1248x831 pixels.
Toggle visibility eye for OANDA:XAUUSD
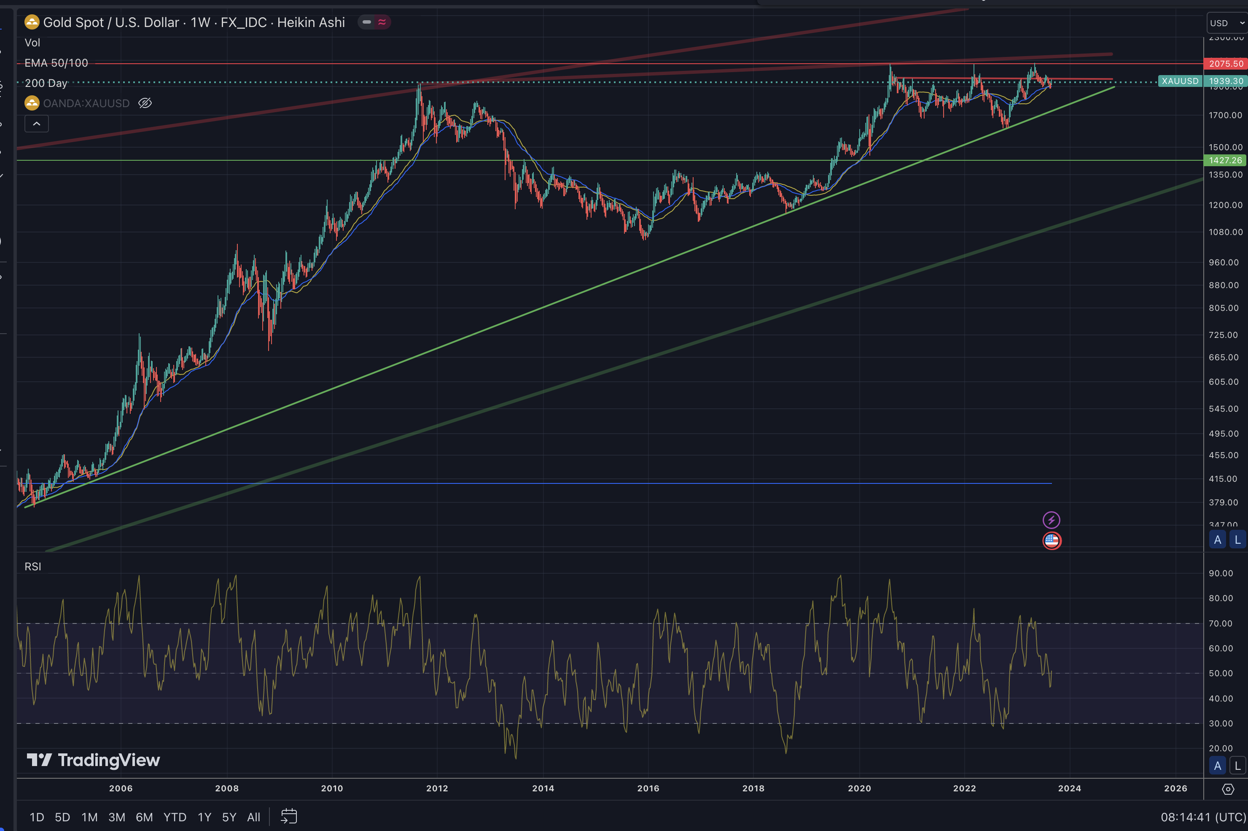pyautogui.click(x=145, y=103)
